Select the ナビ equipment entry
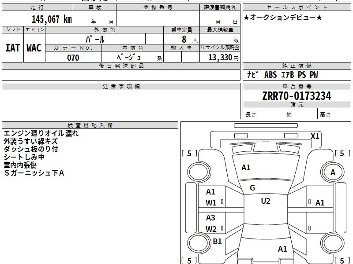The height and width of the screenshot is (264, 353). (x=252, y=74)
